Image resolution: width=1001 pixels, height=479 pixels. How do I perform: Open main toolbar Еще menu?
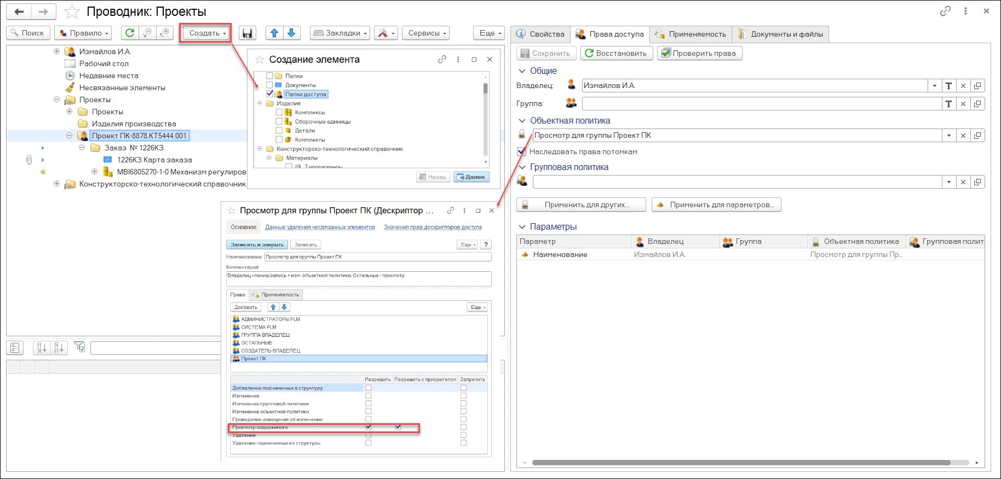(489, 33)
